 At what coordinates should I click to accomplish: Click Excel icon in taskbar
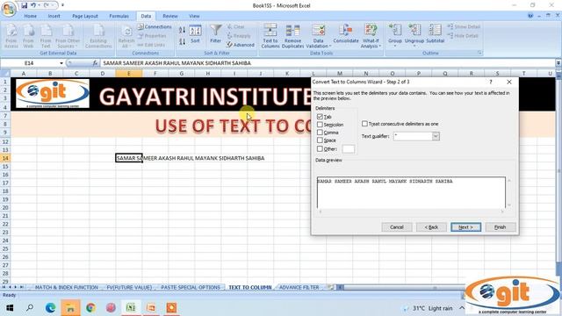(x=131, y=308)
